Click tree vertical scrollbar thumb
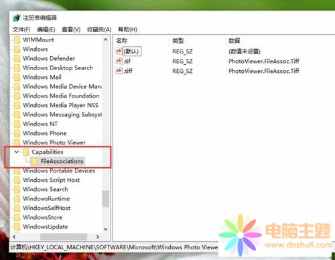The width and height of the screenshot is (335, 260). 106,199
